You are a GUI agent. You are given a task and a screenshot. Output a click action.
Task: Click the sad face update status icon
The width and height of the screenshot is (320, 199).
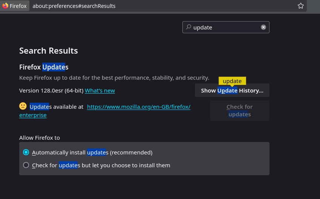point(23,106)
